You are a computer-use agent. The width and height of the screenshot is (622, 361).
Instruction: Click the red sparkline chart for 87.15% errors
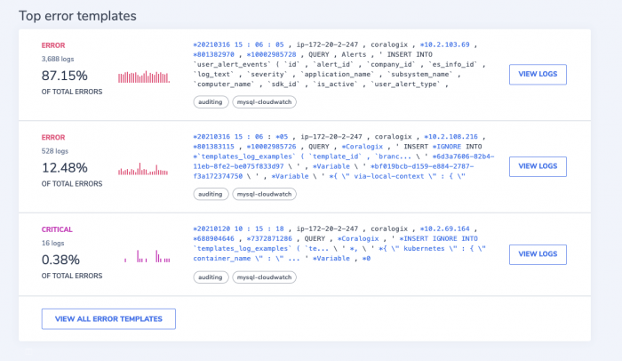click(144, 76)
